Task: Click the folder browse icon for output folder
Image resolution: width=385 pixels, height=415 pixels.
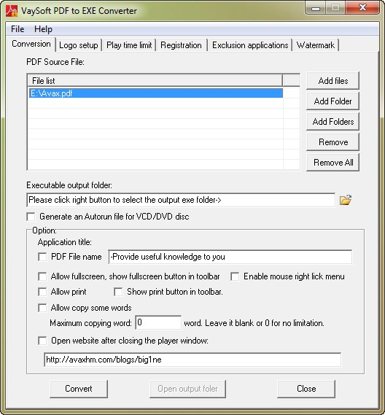Action: point(346,200)
